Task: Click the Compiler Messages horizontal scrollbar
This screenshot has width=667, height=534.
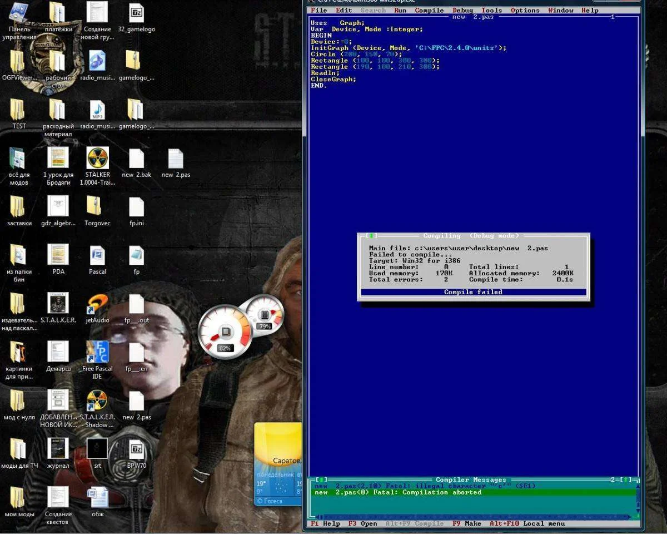Action: click(472, 517)
